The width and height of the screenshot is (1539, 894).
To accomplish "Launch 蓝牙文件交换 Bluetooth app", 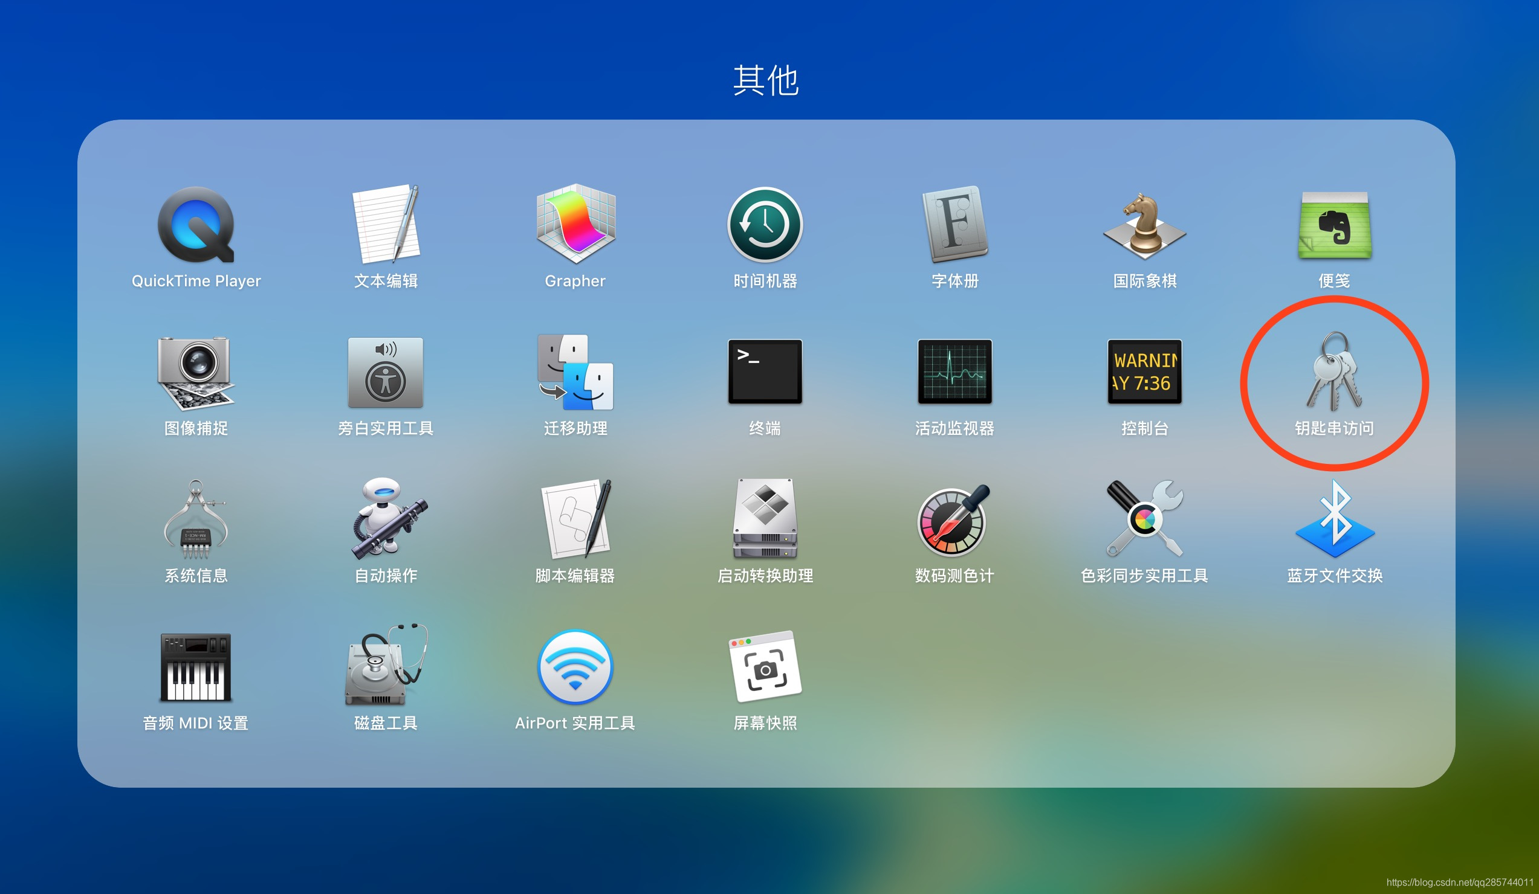I will (x=1335, y=520).
